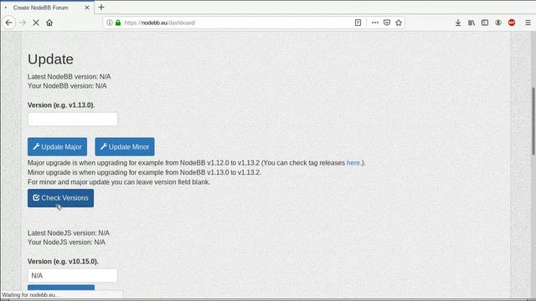
Task: Click the Update heading text
Action: coord(50,59)
